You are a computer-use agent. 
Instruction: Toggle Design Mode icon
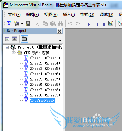click(x=111, y=24)
